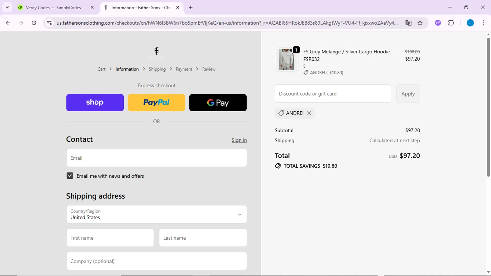Click the page vertical scrollbar
491x276 pixels.
[488, 107]
